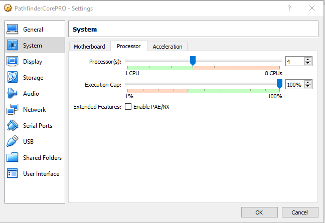The image size is (325, 223).
Task: Confirm settings with OK button
Action: pos(259,212)
